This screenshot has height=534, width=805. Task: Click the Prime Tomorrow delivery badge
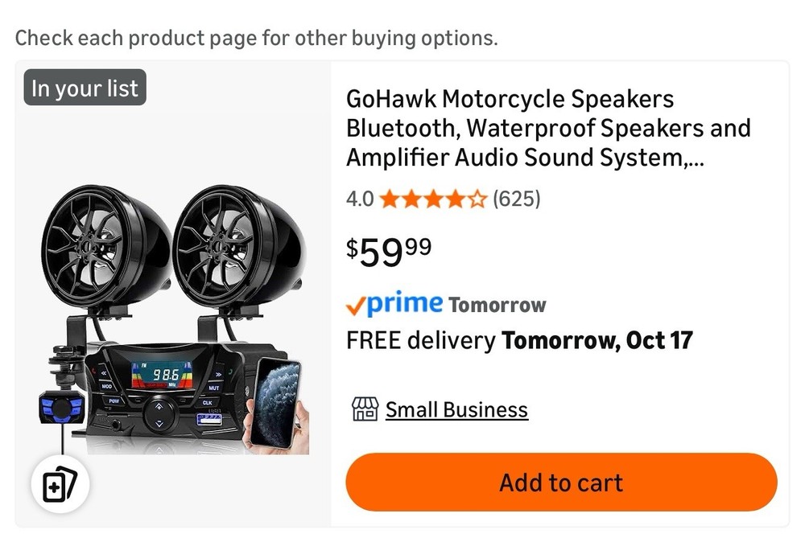pos(444,305)
